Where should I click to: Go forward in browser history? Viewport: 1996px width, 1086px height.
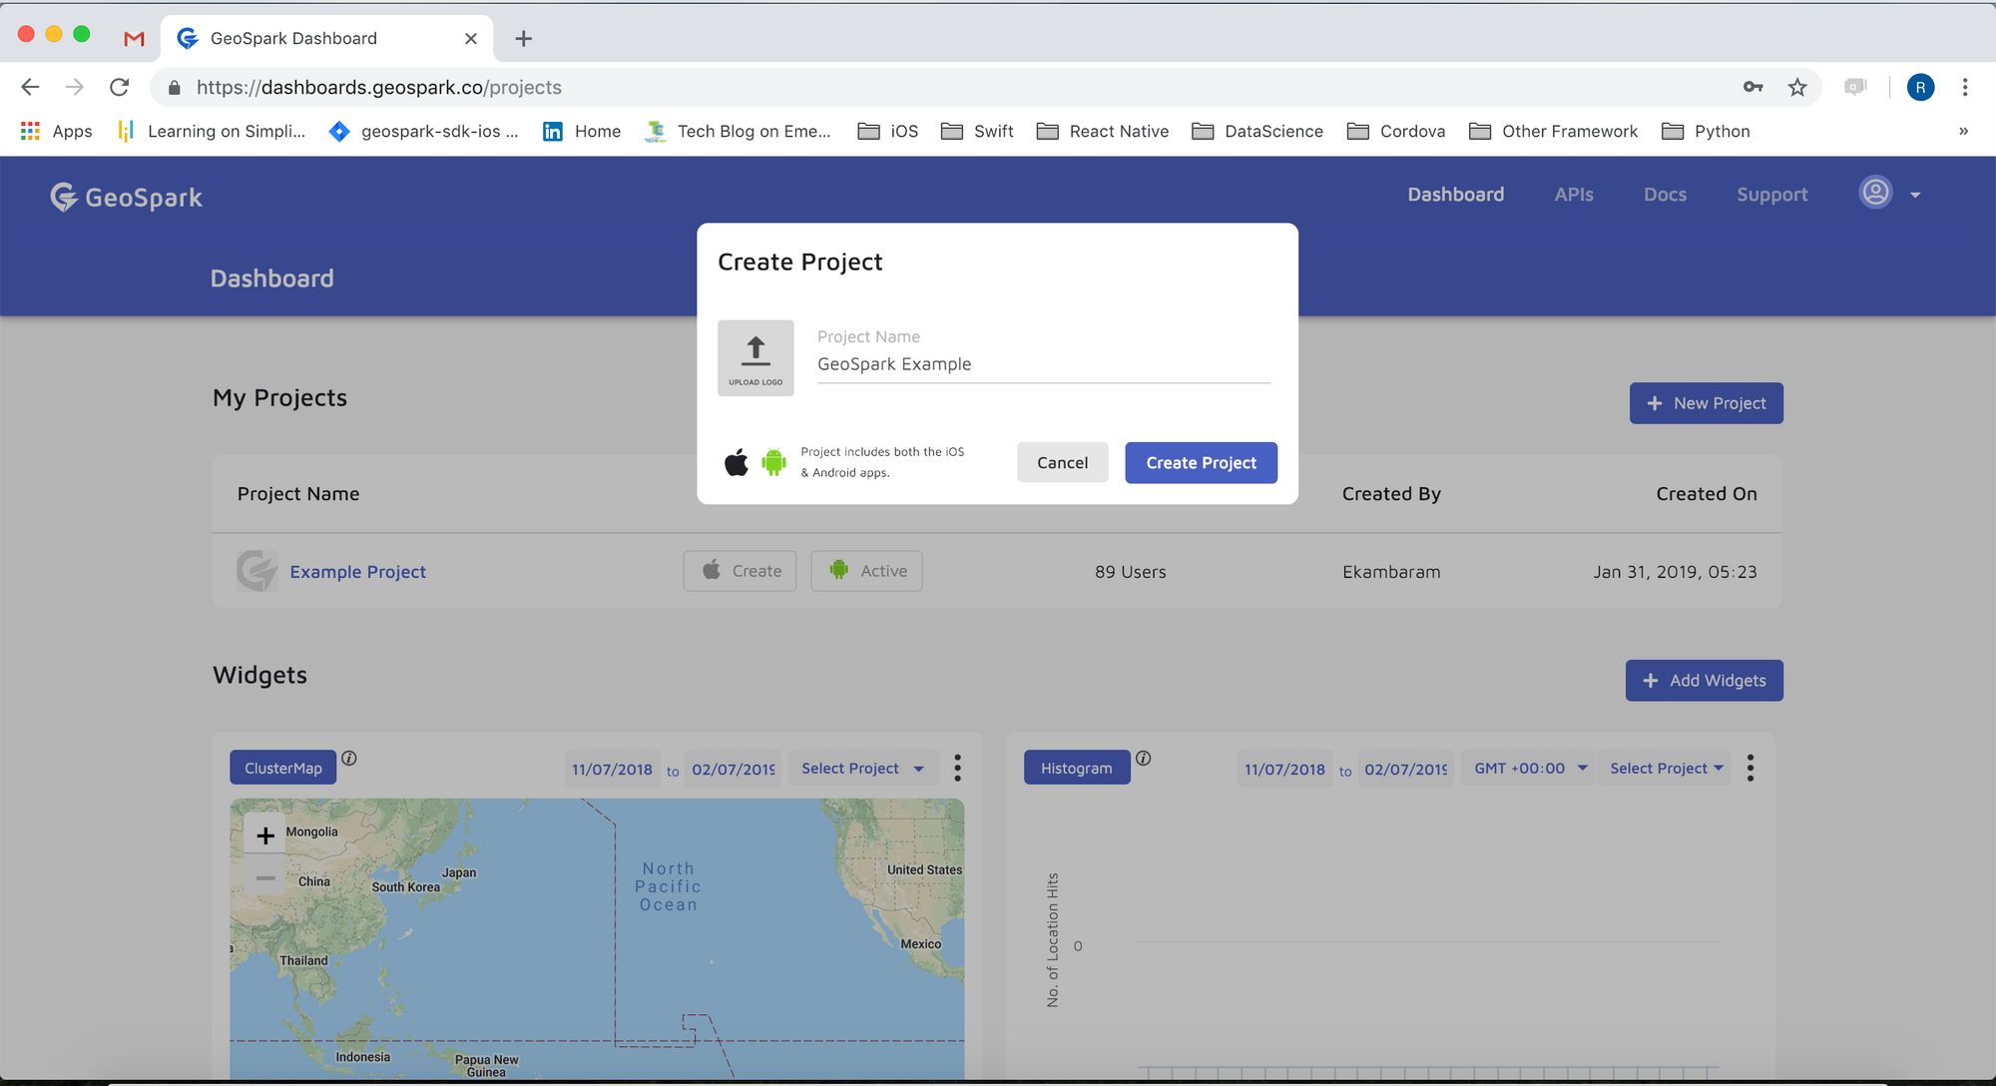click(75, 87)
